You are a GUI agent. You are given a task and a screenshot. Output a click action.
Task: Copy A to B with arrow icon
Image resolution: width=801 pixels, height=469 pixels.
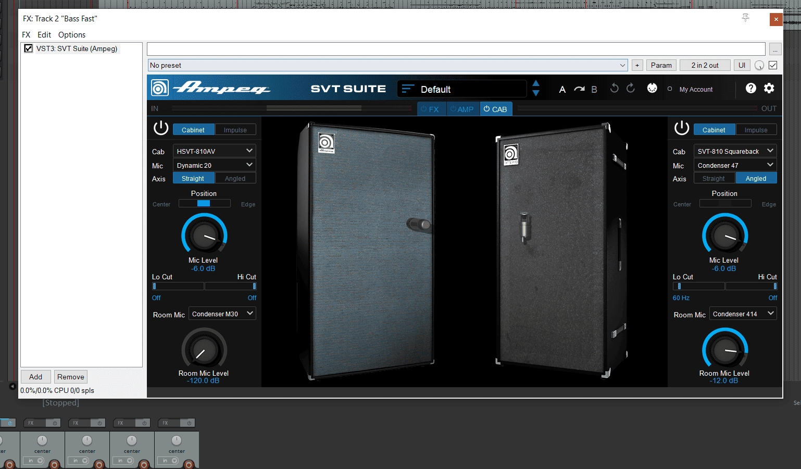pos(579,89)
